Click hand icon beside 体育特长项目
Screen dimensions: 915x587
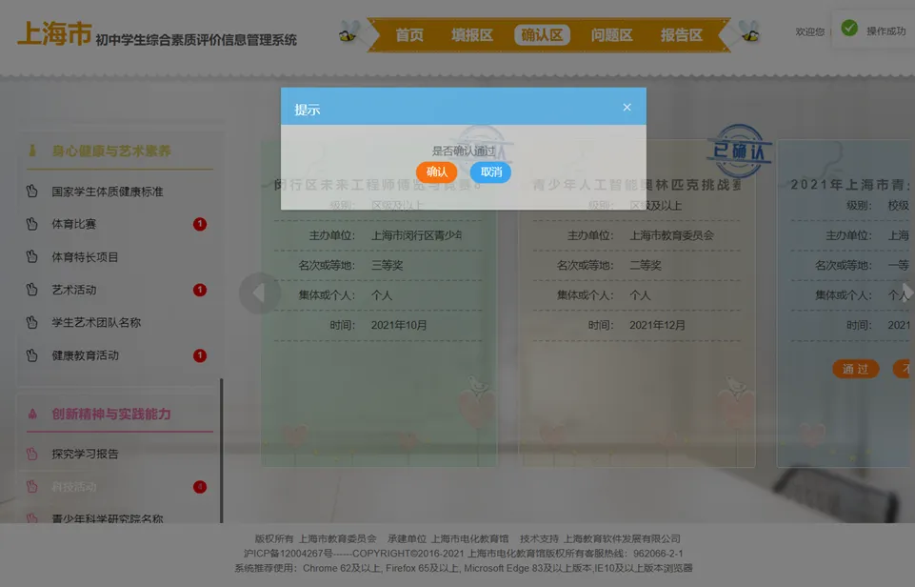click(31, 257)
